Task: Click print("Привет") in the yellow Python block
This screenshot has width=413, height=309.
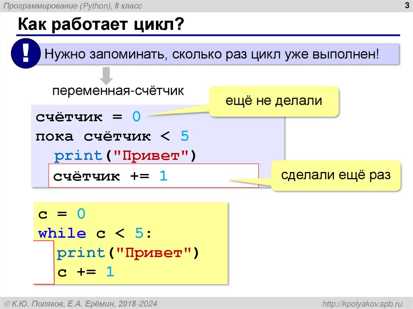Action: coord(128,253)
